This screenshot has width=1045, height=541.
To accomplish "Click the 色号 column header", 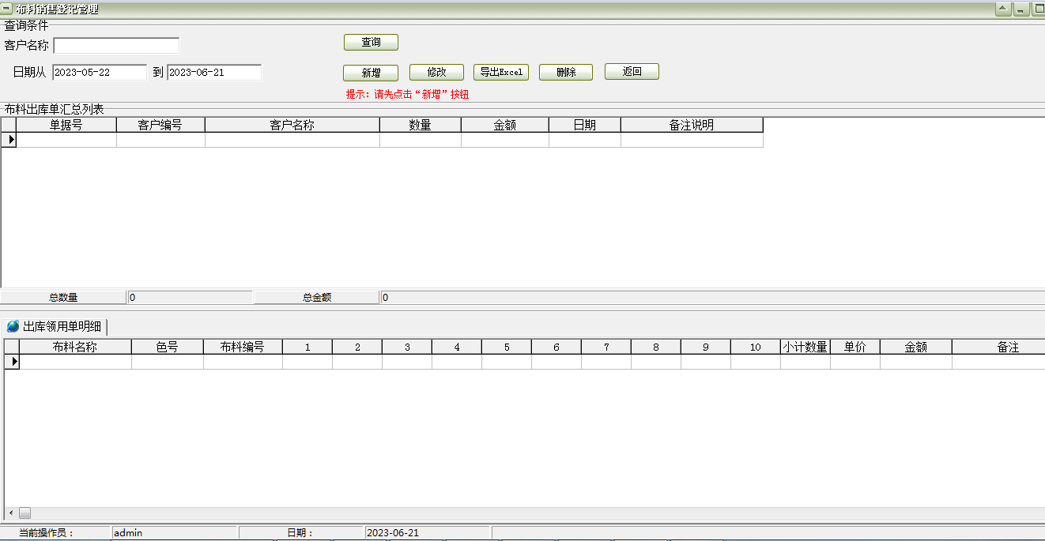I will point(168,347).
